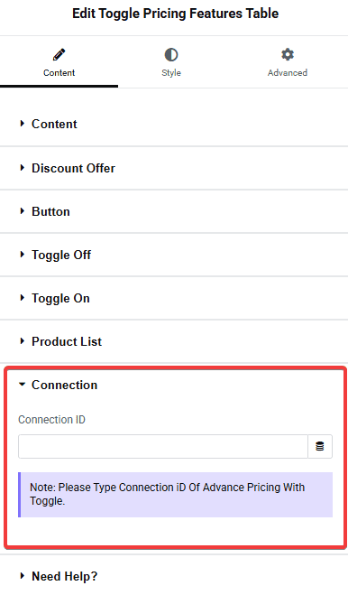Open the Toggle Off section
The height and width of the screenshot is (595, 348).
[174, 255]
